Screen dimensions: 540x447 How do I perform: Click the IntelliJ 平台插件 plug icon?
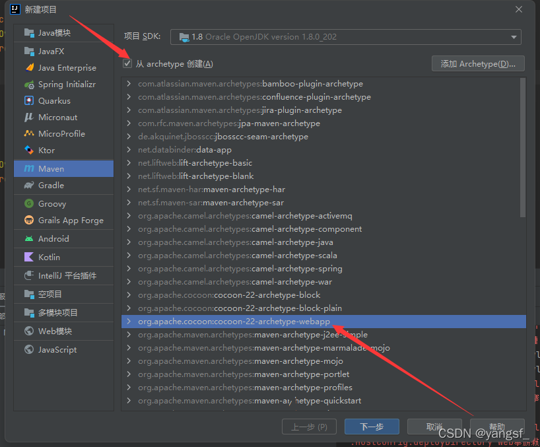point(29,275)
